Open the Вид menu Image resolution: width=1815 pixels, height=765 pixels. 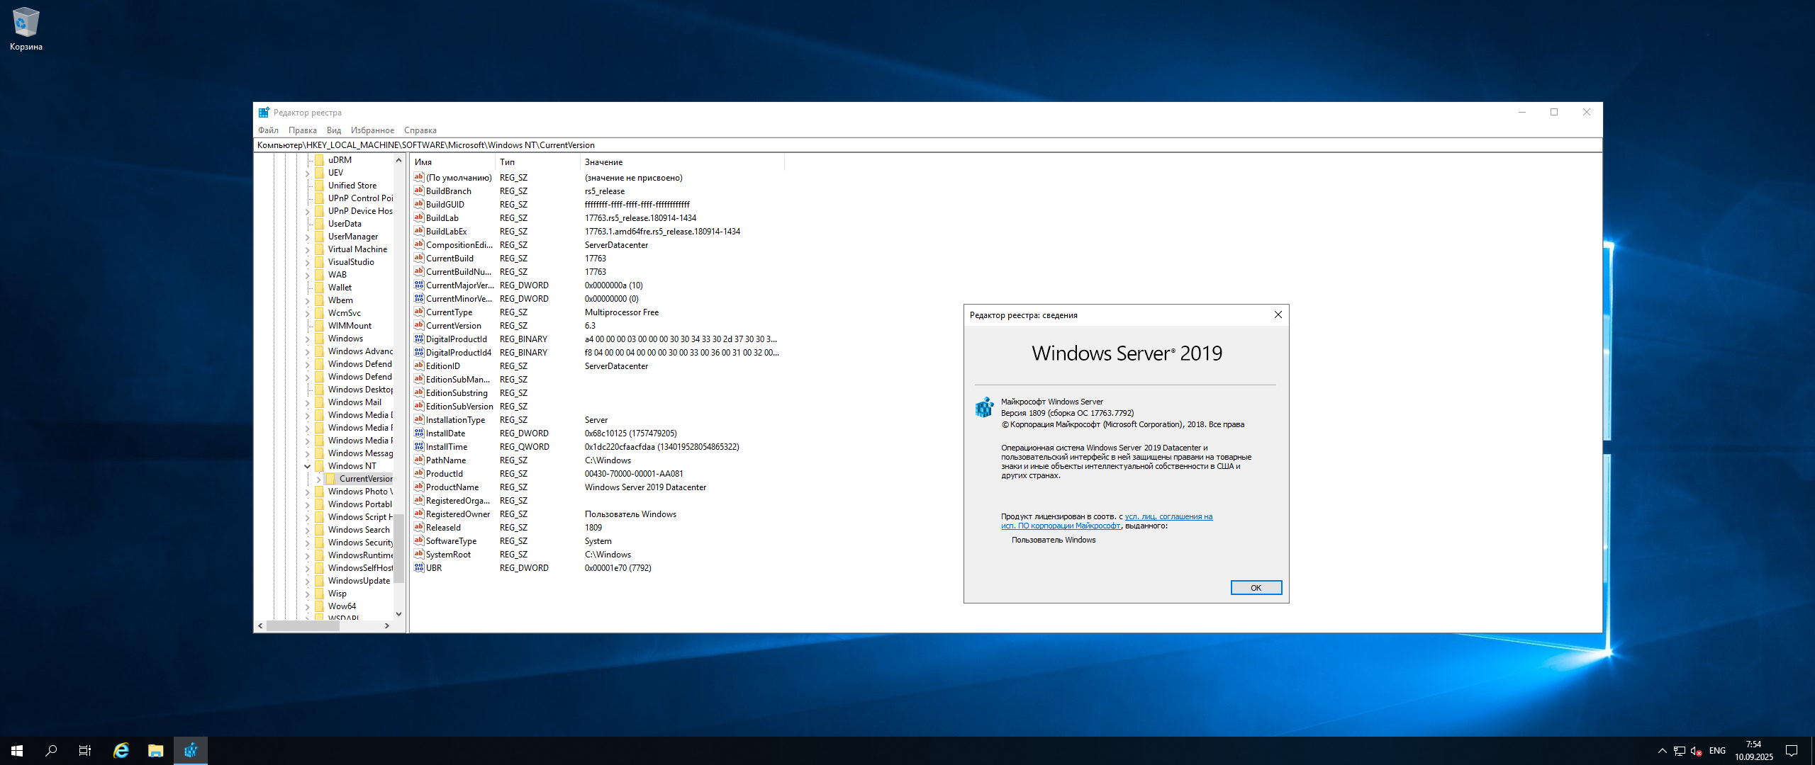(x=334, y=130)
